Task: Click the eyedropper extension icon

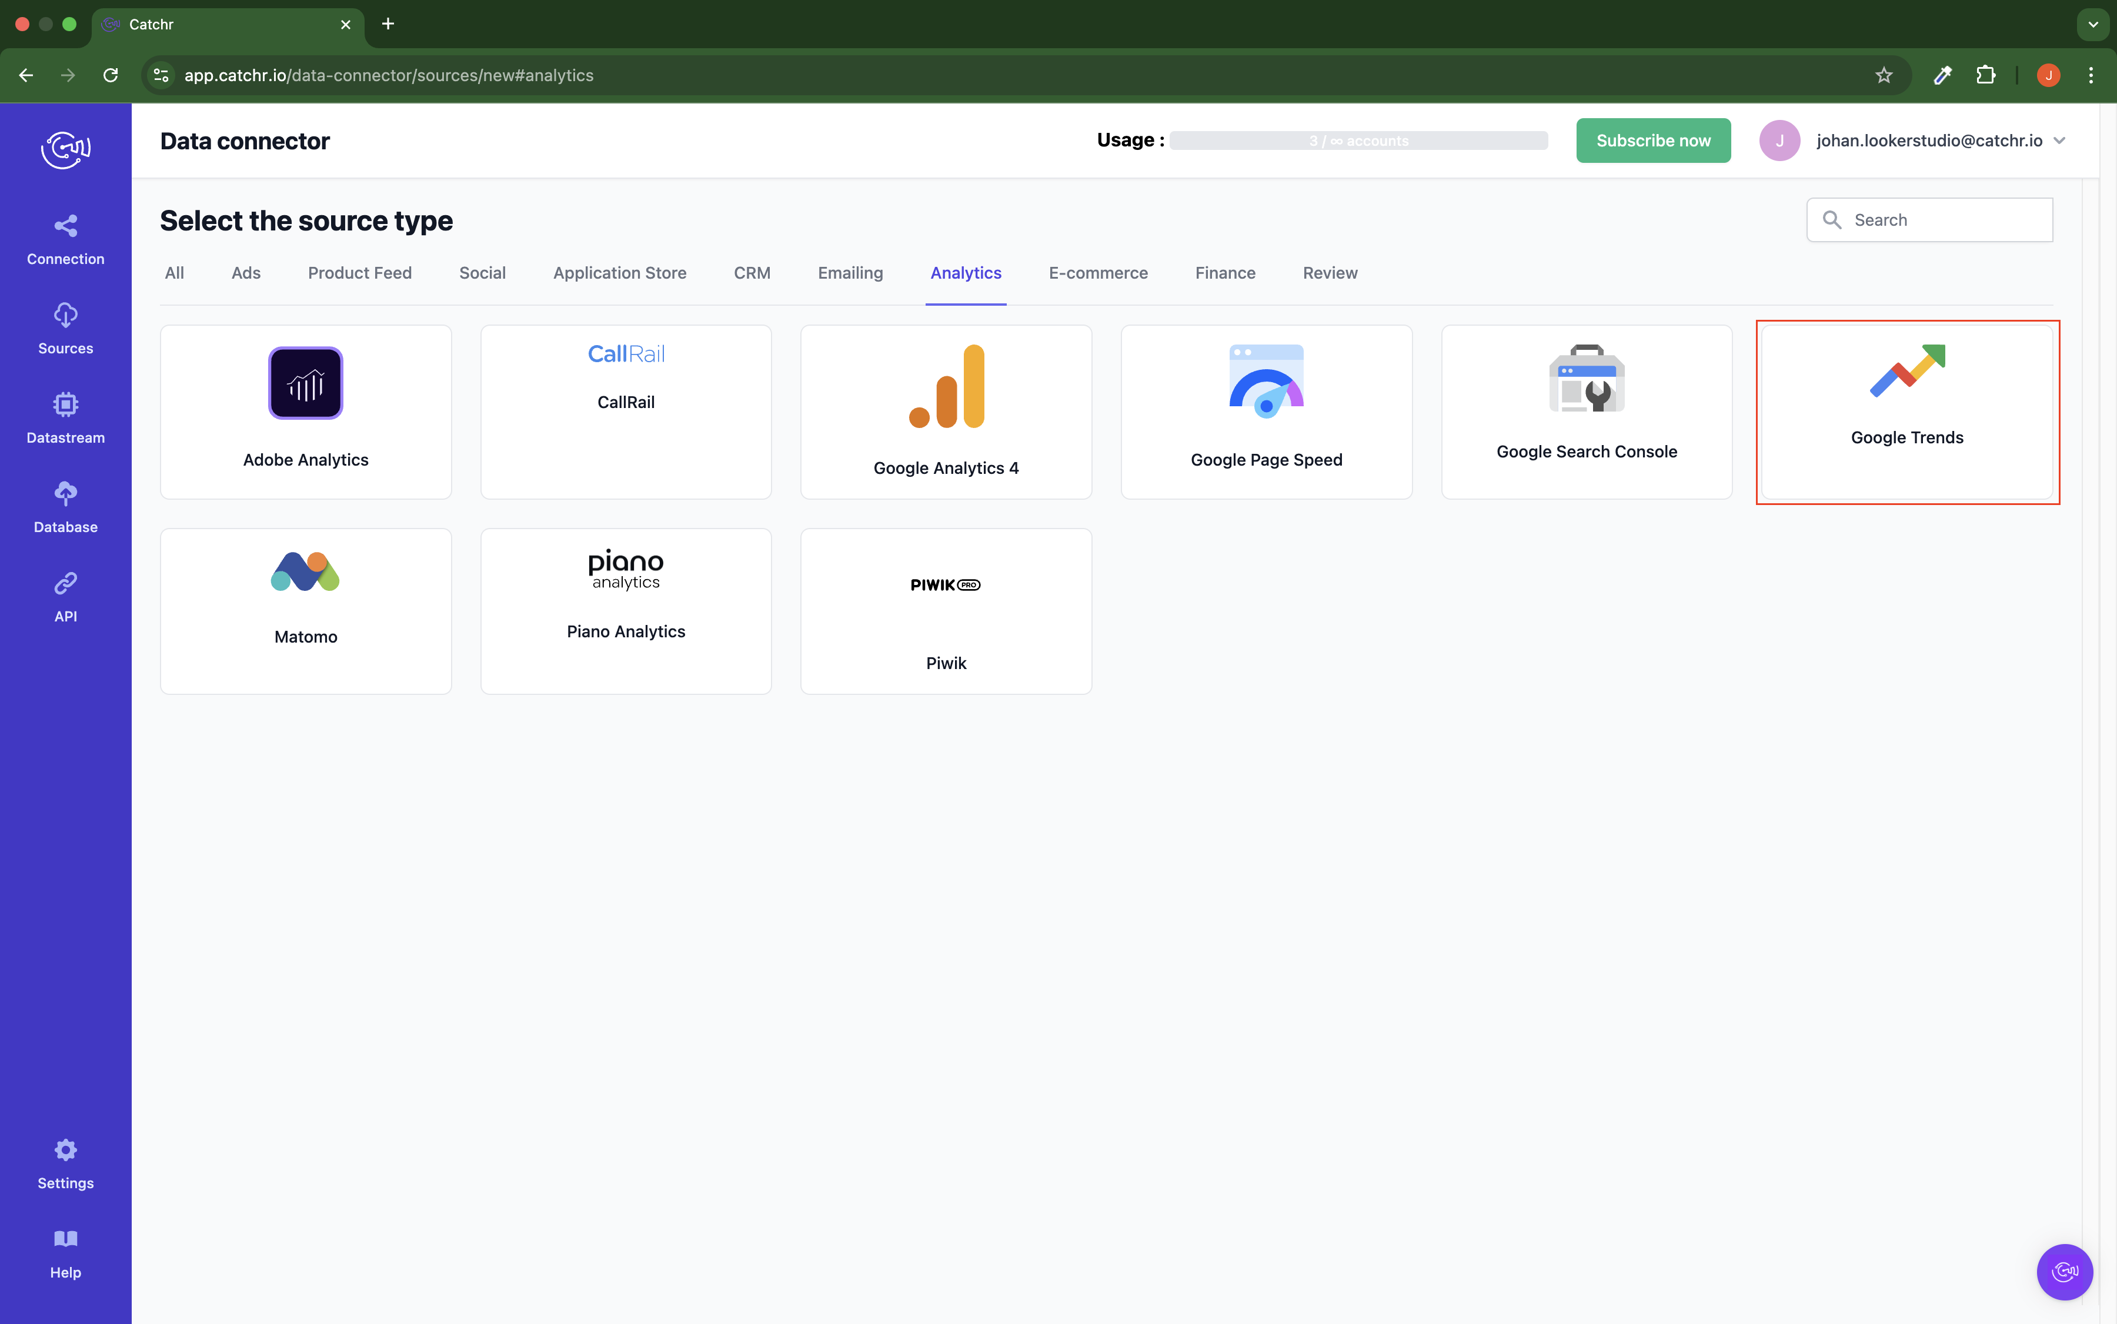Action: [x=1943, y=75]
